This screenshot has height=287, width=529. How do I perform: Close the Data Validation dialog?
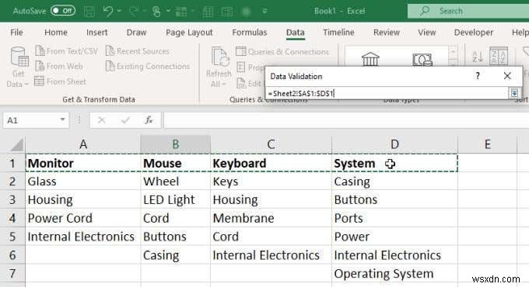(507, 76)
